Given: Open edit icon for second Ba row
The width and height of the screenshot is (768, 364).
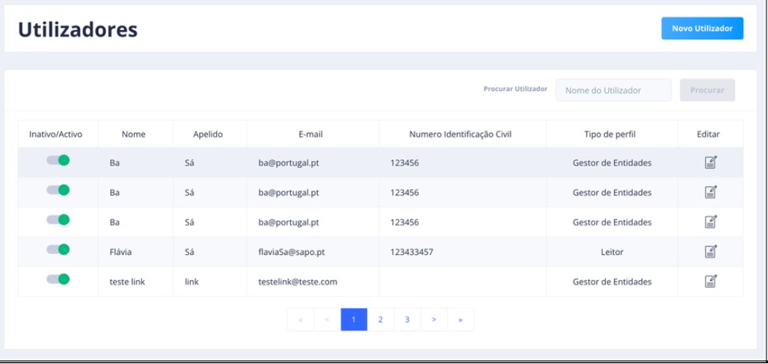Looking at the screenshot, I should (711, 192).
